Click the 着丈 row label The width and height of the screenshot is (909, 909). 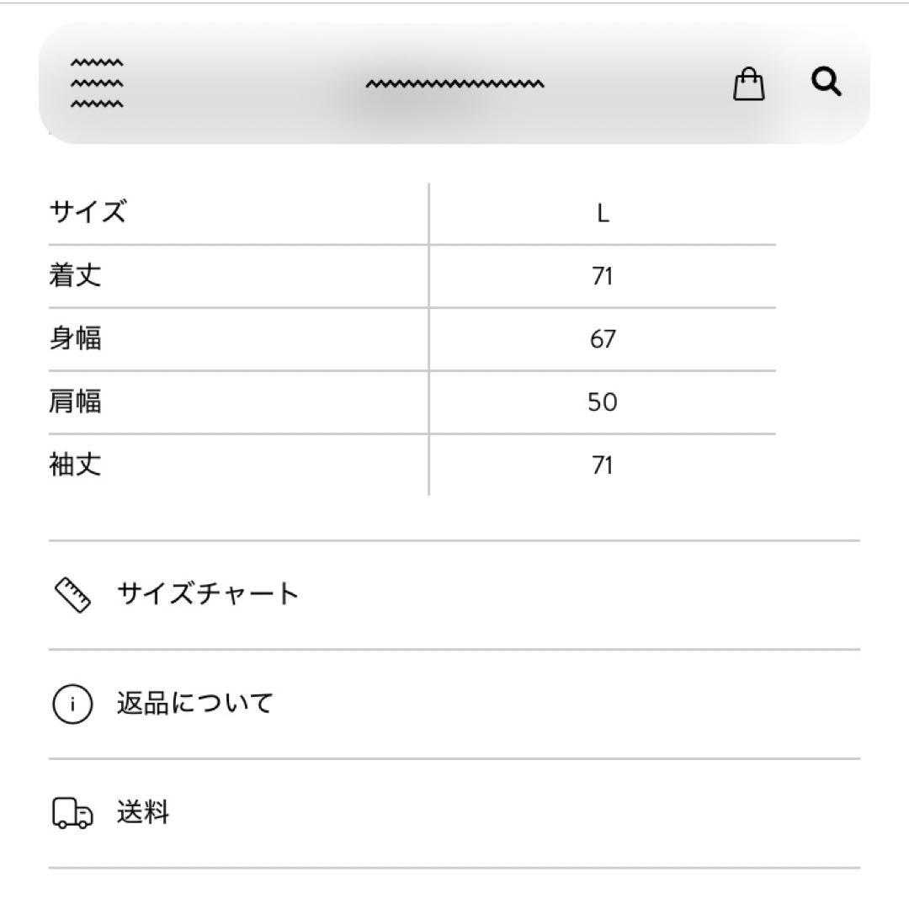coord(76,276)
